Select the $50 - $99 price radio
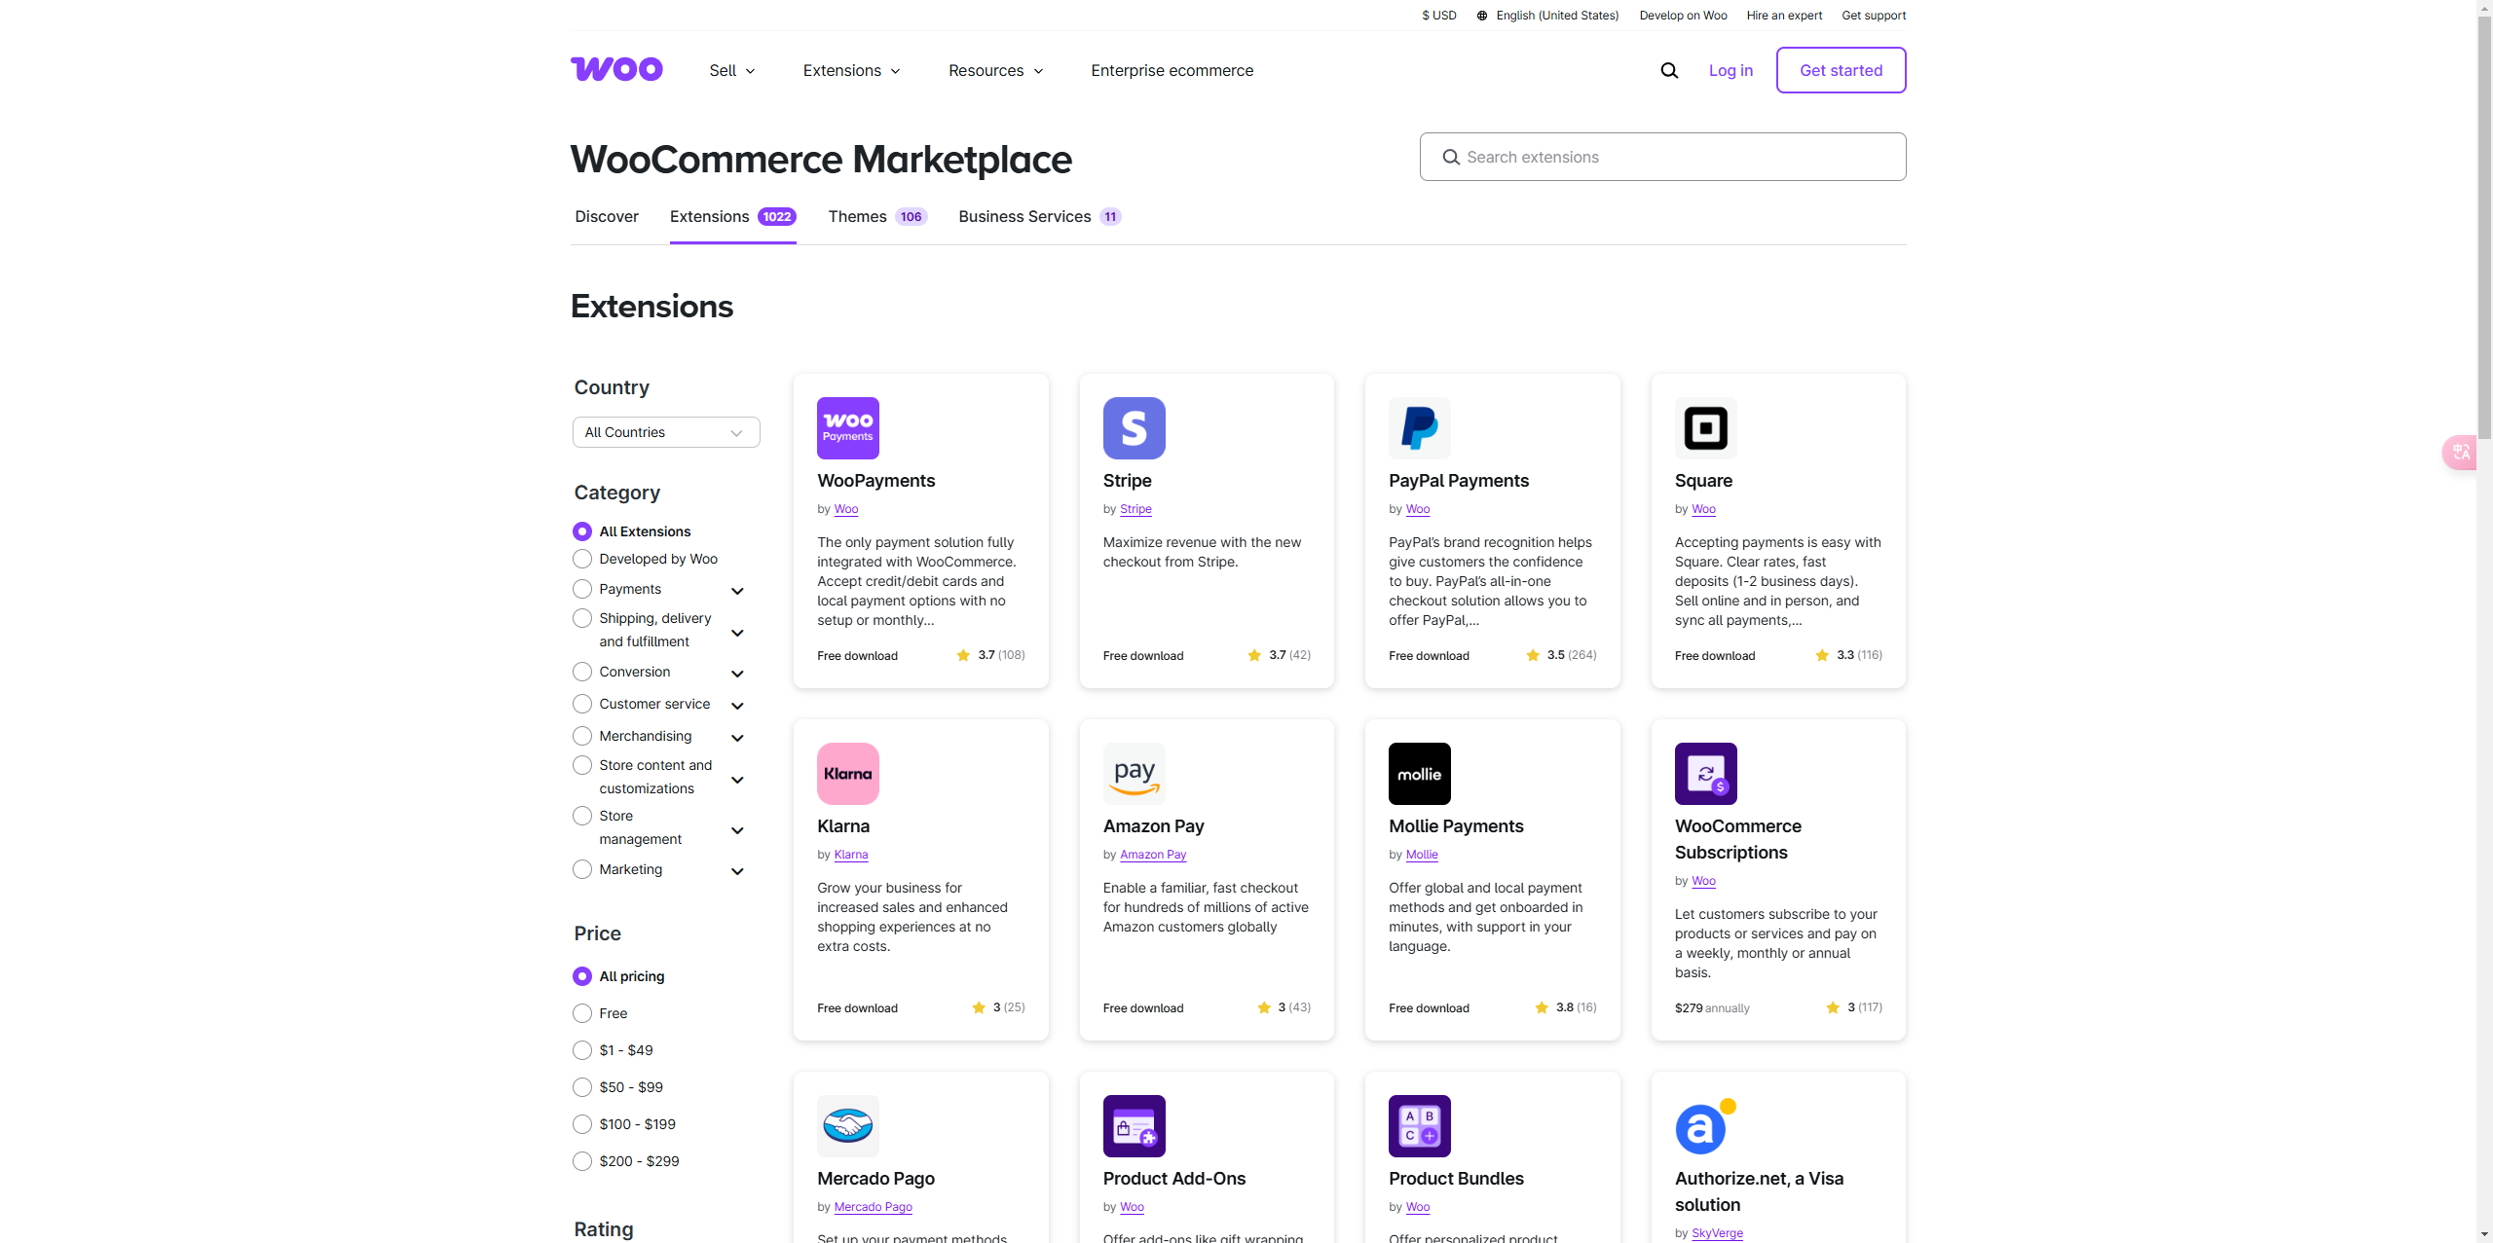The width and height of the screenshot is (2493, 1243). (x=582, y=1087)
